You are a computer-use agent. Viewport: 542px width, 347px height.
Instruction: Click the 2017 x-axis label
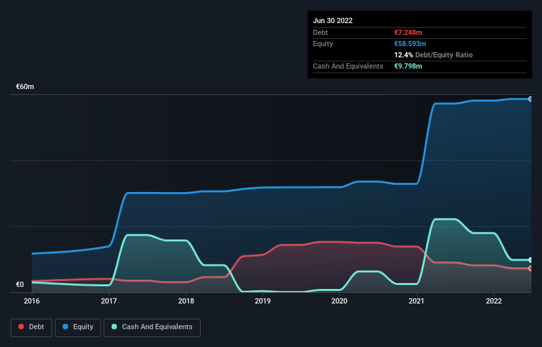[x=109, y=301]
